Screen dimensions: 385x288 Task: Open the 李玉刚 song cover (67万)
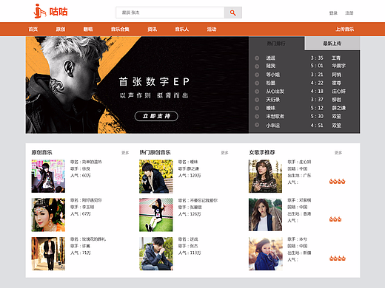click(x=48, y=215)
